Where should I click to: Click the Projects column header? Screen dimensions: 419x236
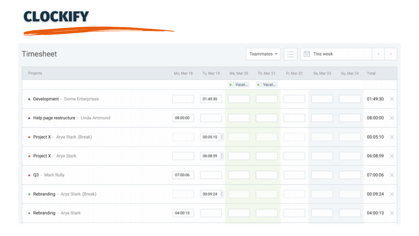coord(35,73)
